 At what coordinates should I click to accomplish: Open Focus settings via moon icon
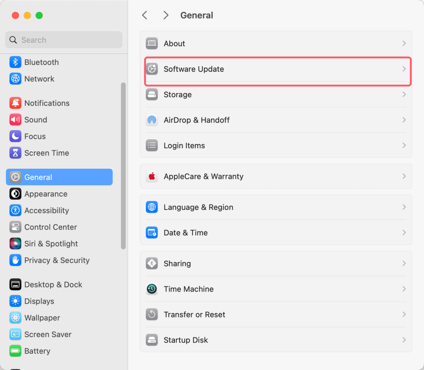[x=15, y=136]
